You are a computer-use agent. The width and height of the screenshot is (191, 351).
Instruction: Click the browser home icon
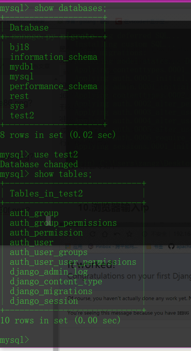tap(105, 234)
